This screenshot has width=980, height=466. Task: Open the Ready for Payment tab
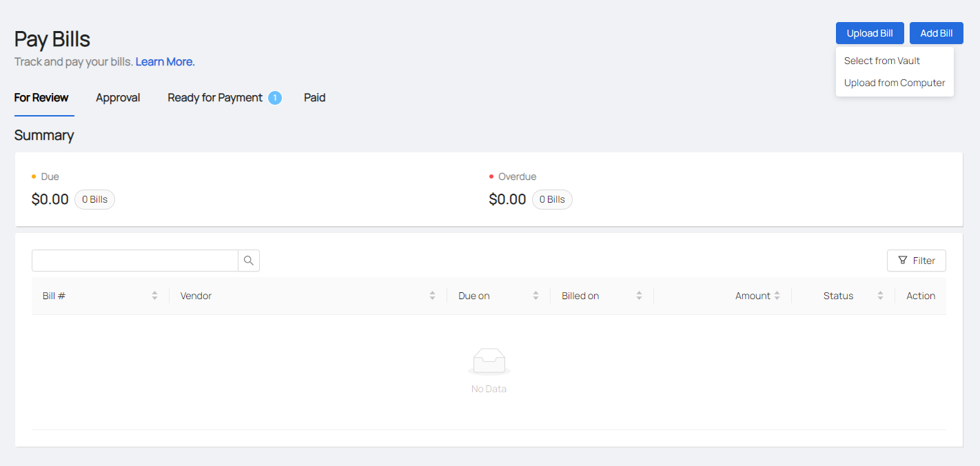214,98
